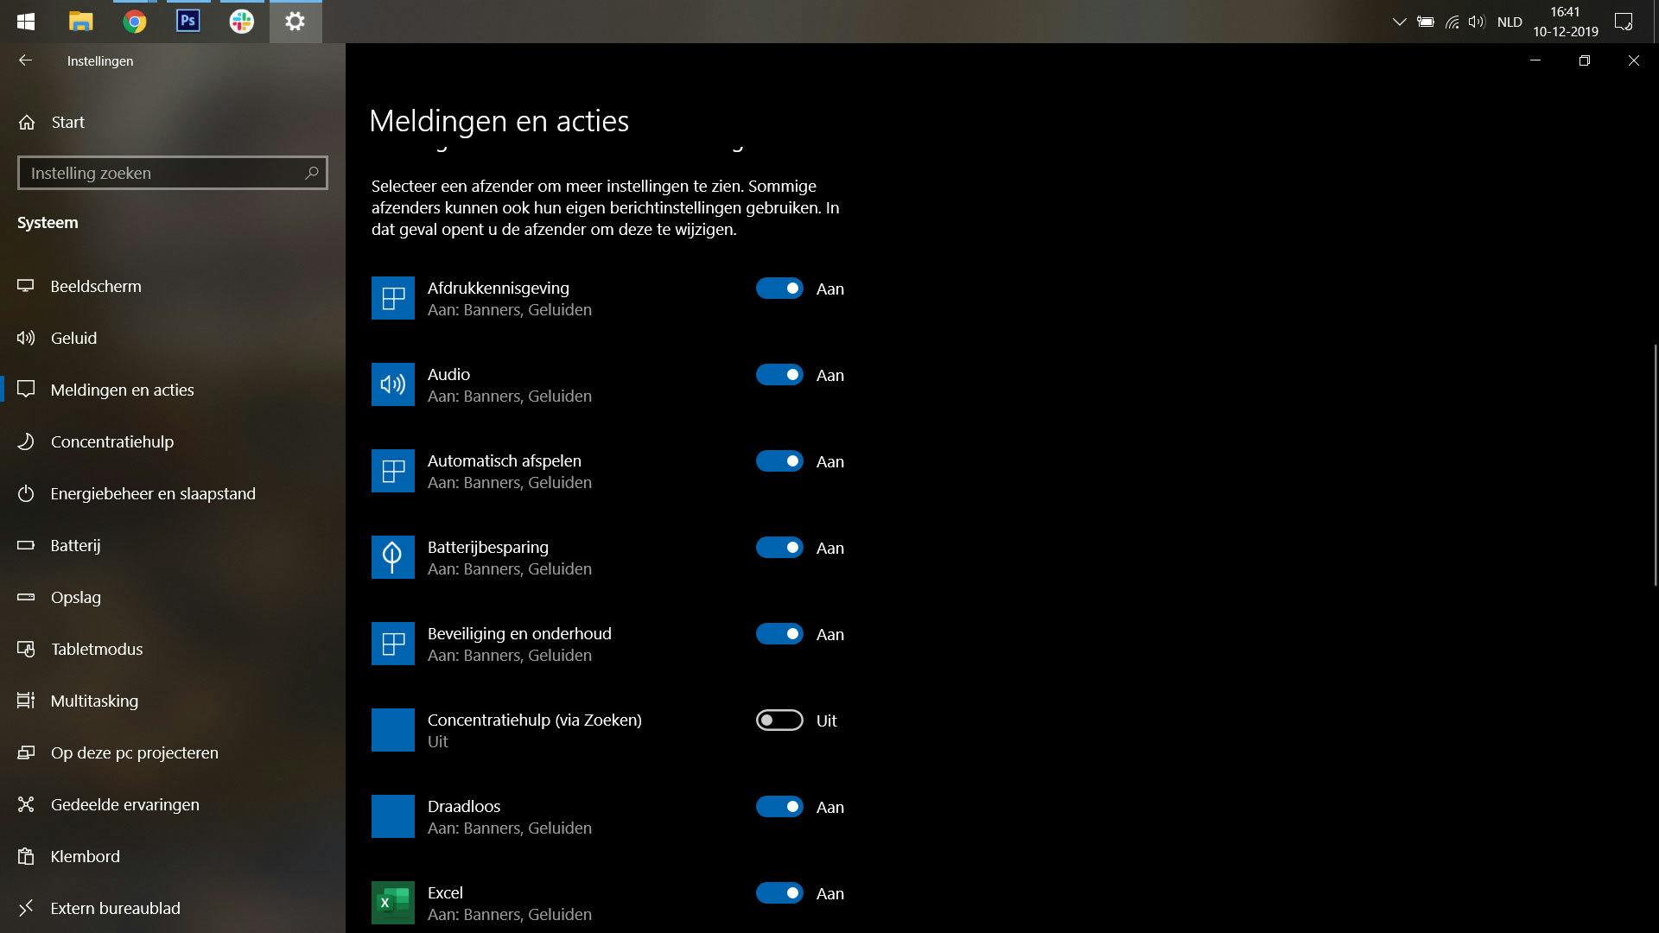Go back with the arrow icon
Image resolution: width=1659 pixels, height=933 pixels.
(25, 60)
